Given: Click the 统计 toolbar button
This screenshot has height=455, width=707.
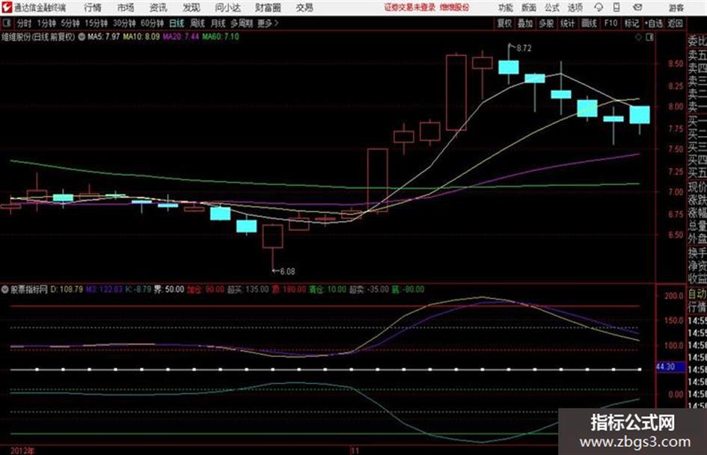Looking at the screenshot, I should (x=567, y=23).
